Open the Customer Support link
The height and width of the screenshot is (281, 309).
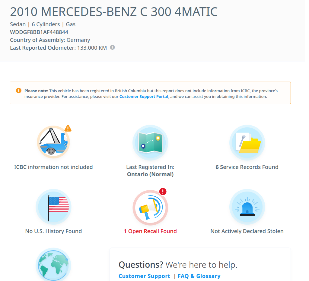pyautogui.click(x=144, y=276)
